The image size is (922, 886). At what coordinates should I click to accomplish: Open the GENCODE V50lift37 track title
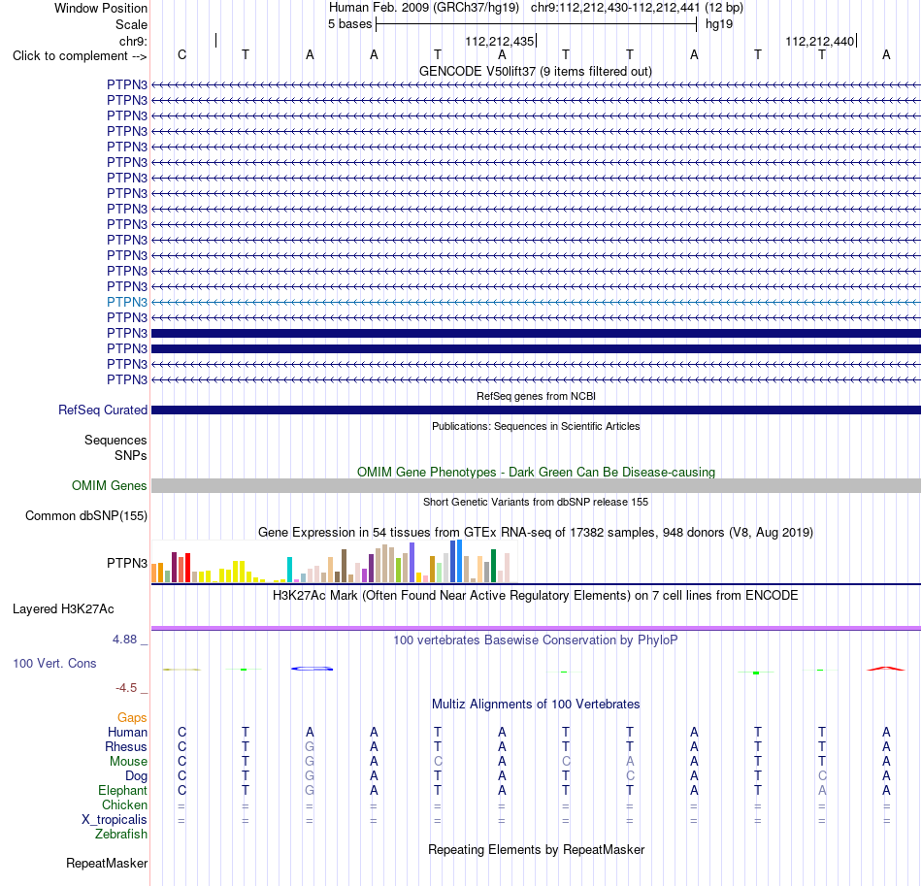click(x=535, y=71)
